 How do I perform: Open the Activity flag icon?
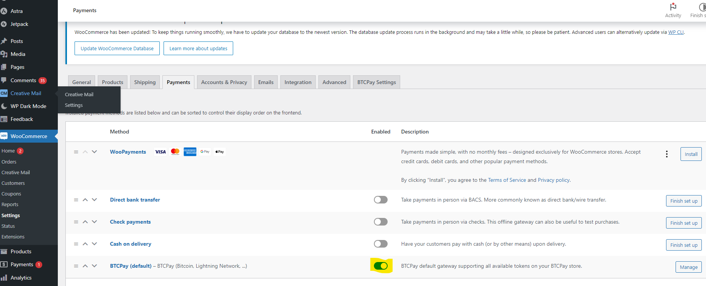(673, 7)
